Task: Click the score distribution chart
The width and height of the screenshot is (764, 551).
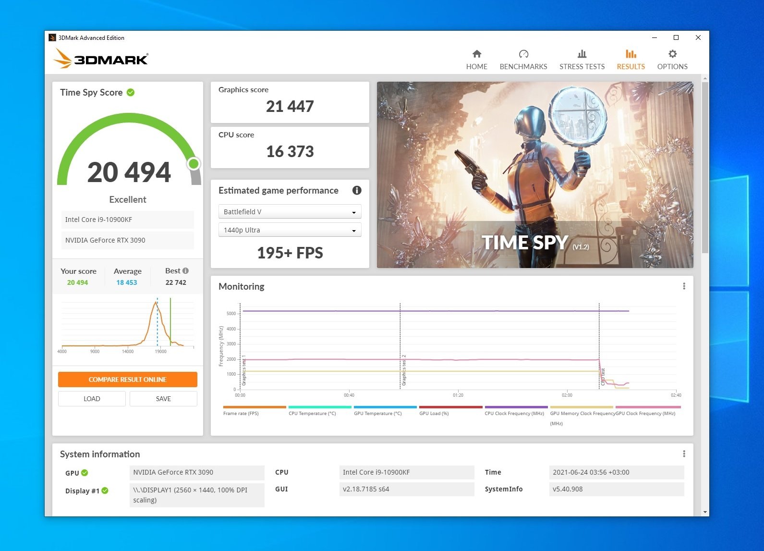Action: (127, 325)
